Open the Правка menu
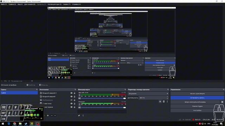This screenshot has height=126, width=225. tap(12, 4)
